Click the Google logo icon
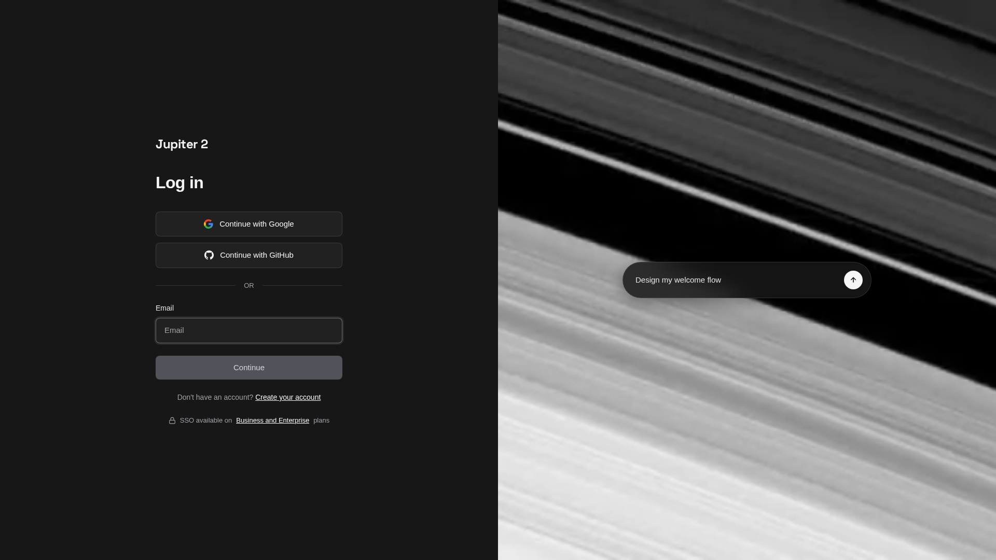Screen dimensions: 996x560 209,224
